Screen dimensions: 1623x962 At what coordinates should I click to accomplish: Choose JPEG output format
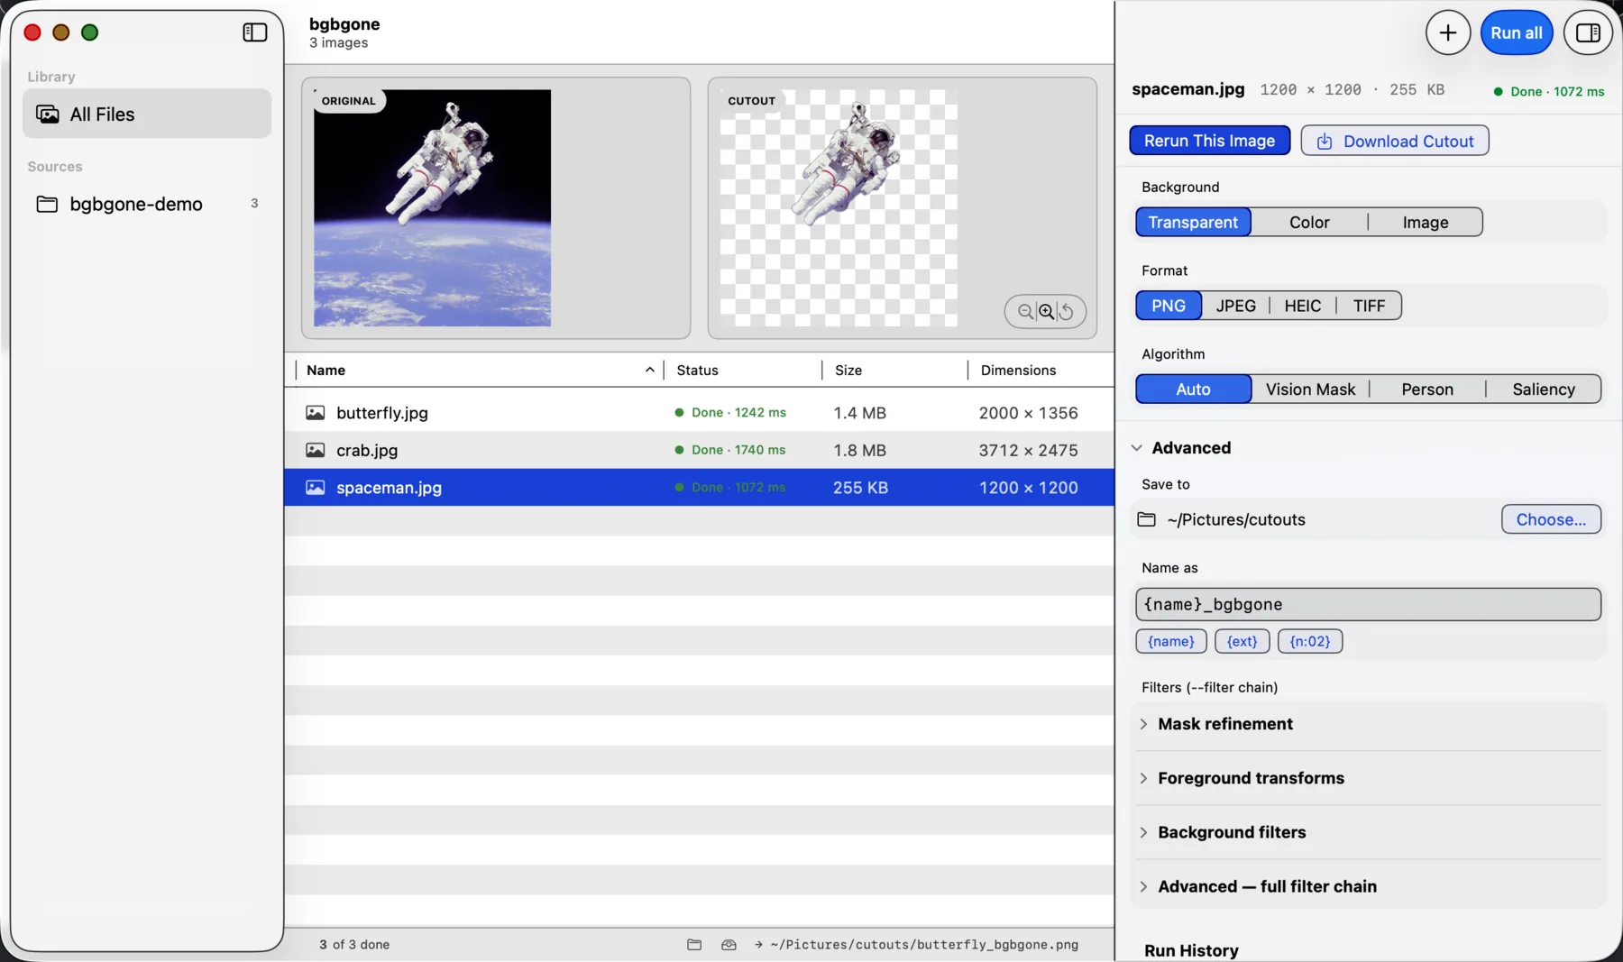1235,306
